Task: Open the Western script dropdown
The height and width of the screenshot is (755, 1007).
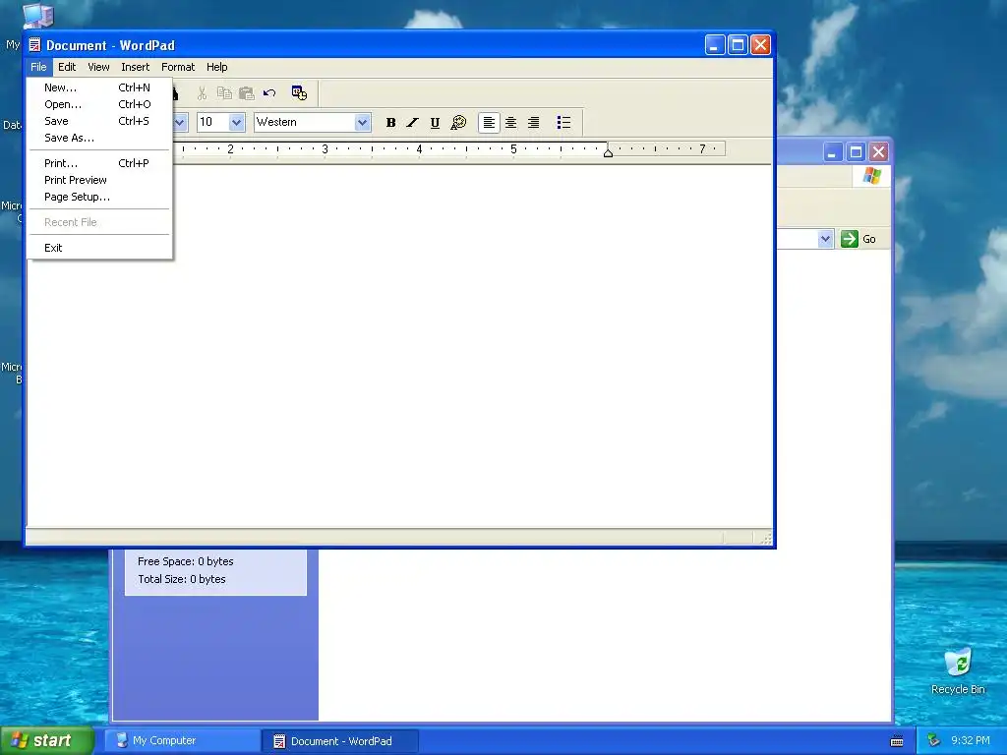Action: tap(362, 122)
